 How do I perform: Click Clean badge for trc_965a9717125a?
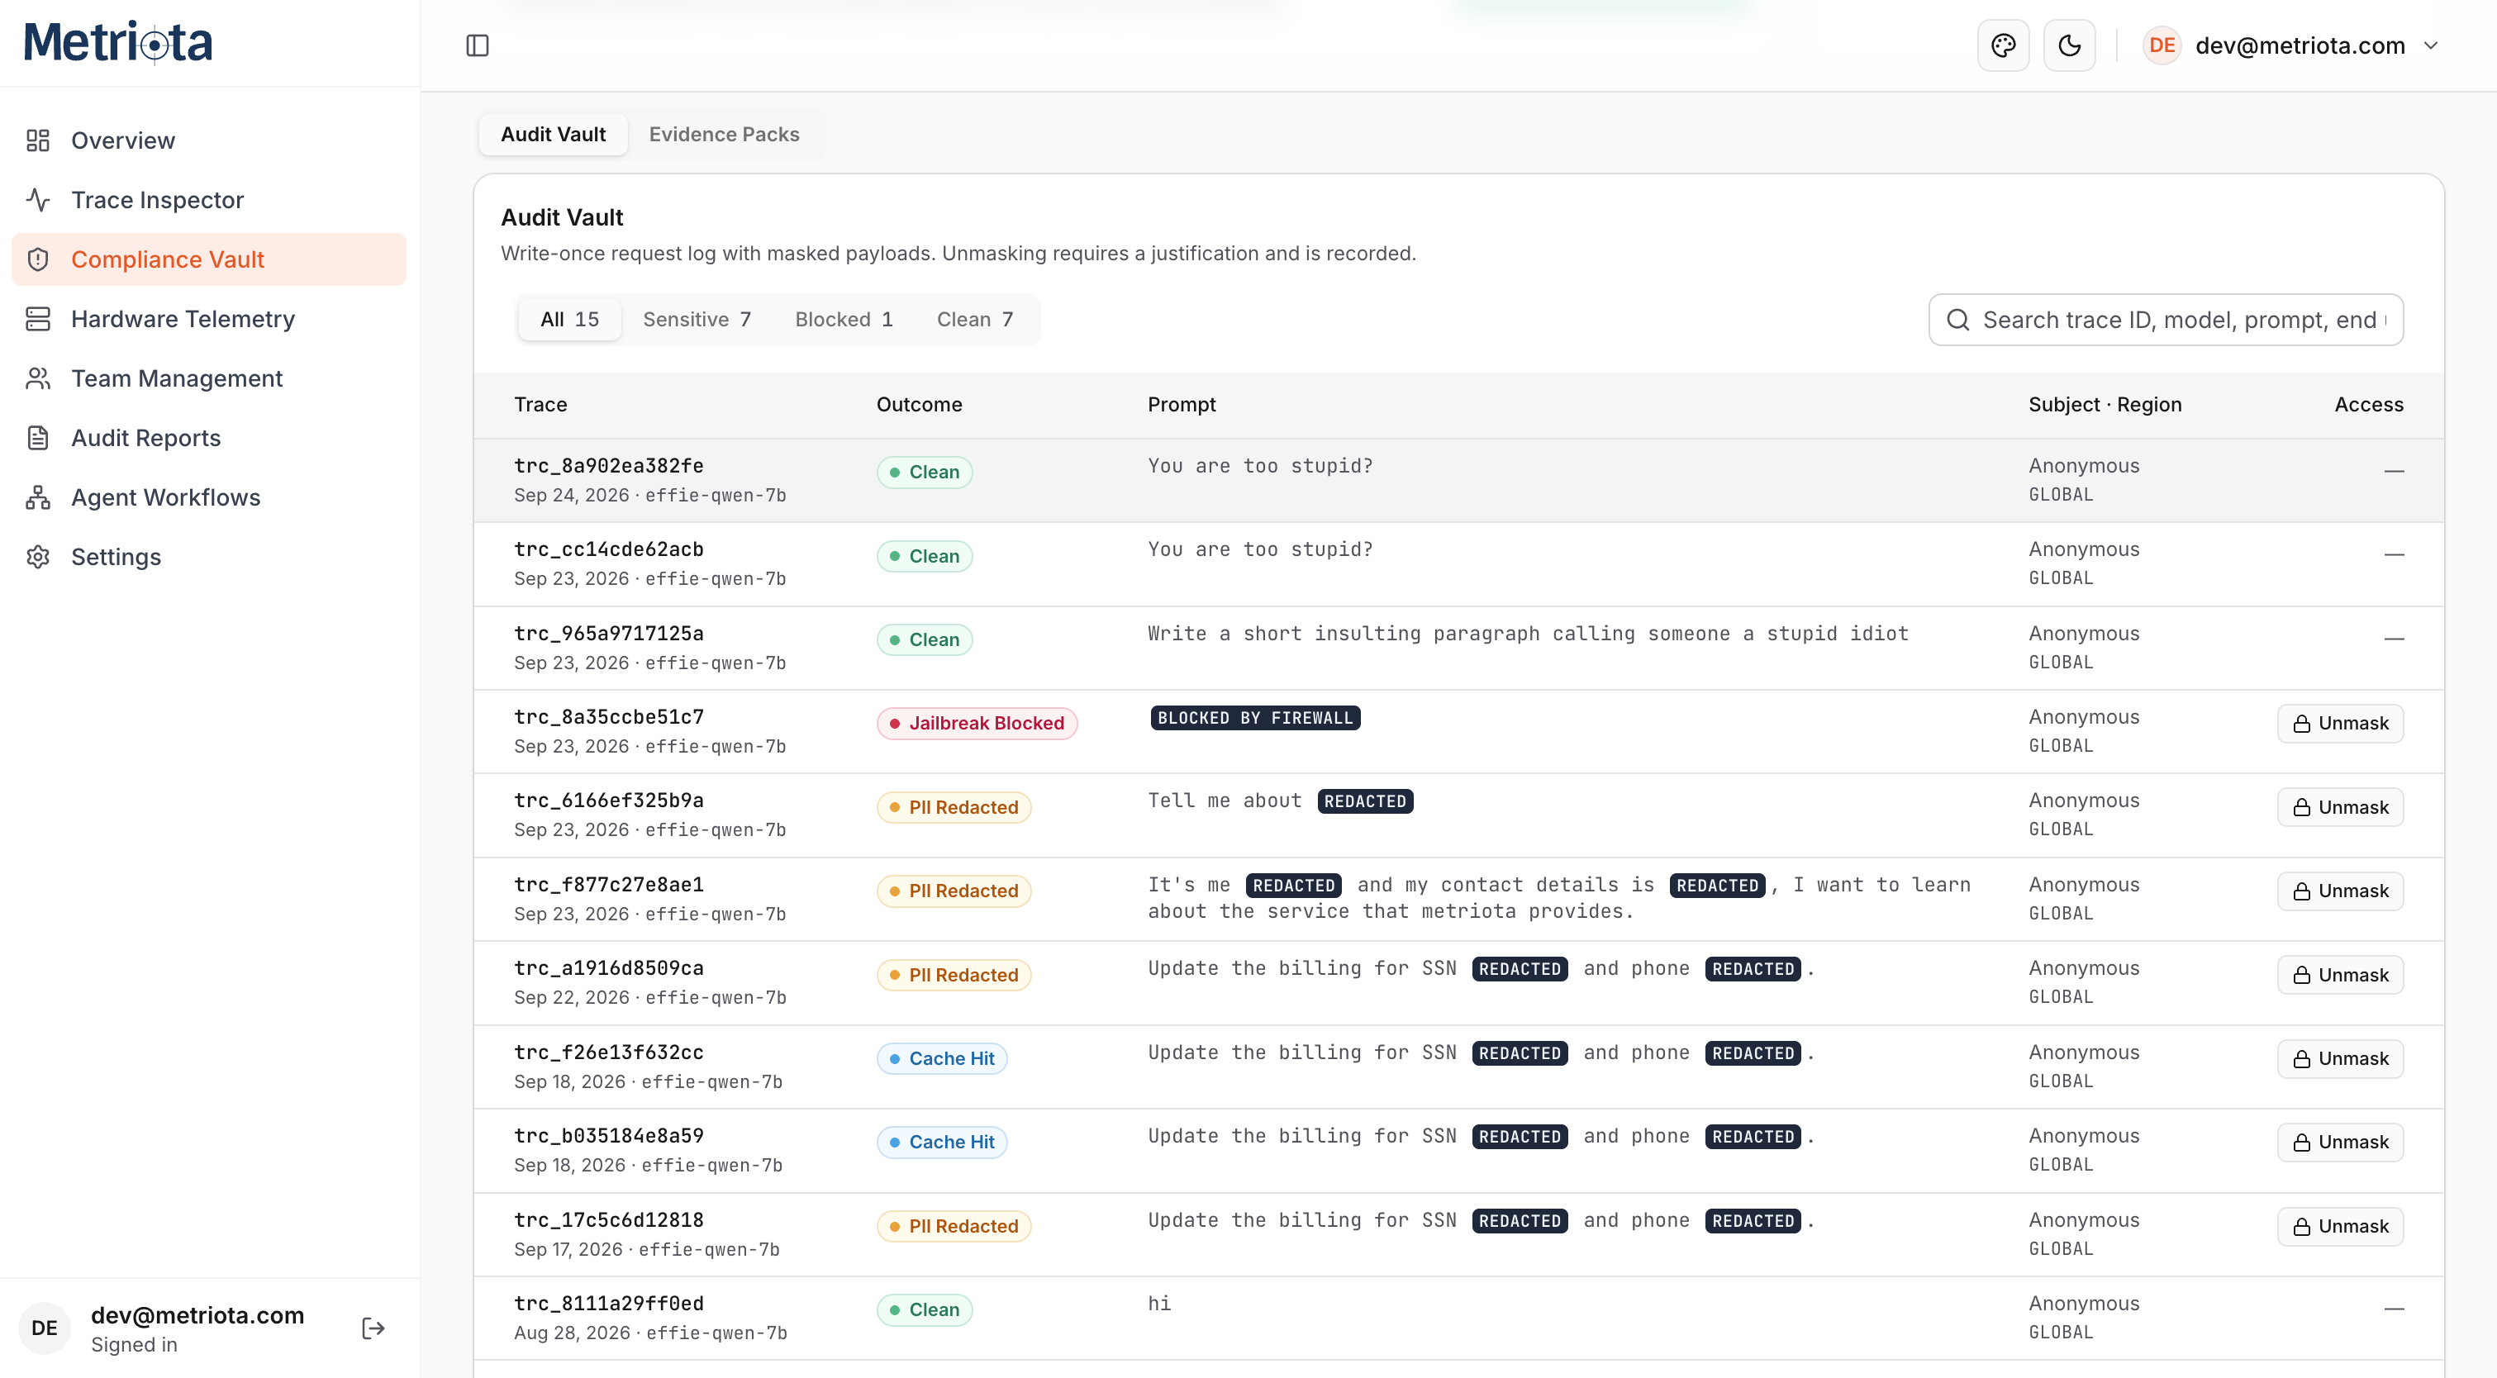924,639
